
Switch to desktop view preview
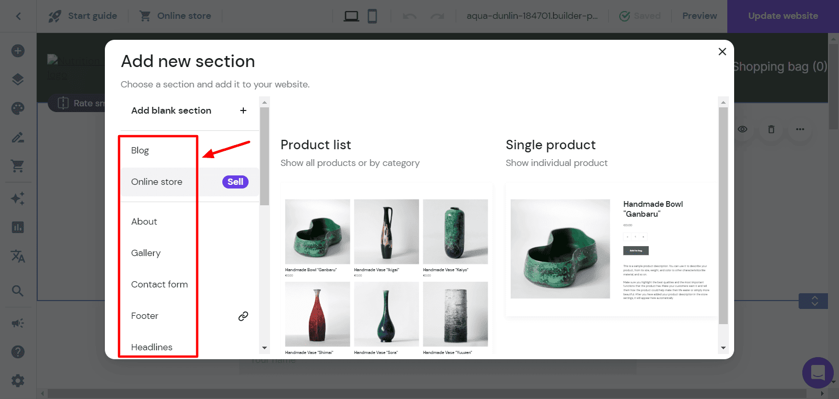tap(351, 16)
